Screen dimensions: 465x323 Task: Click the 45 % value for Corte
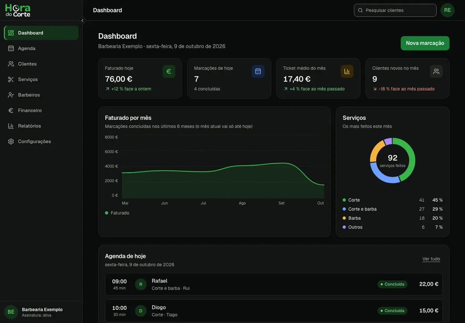tap(437, 200)
